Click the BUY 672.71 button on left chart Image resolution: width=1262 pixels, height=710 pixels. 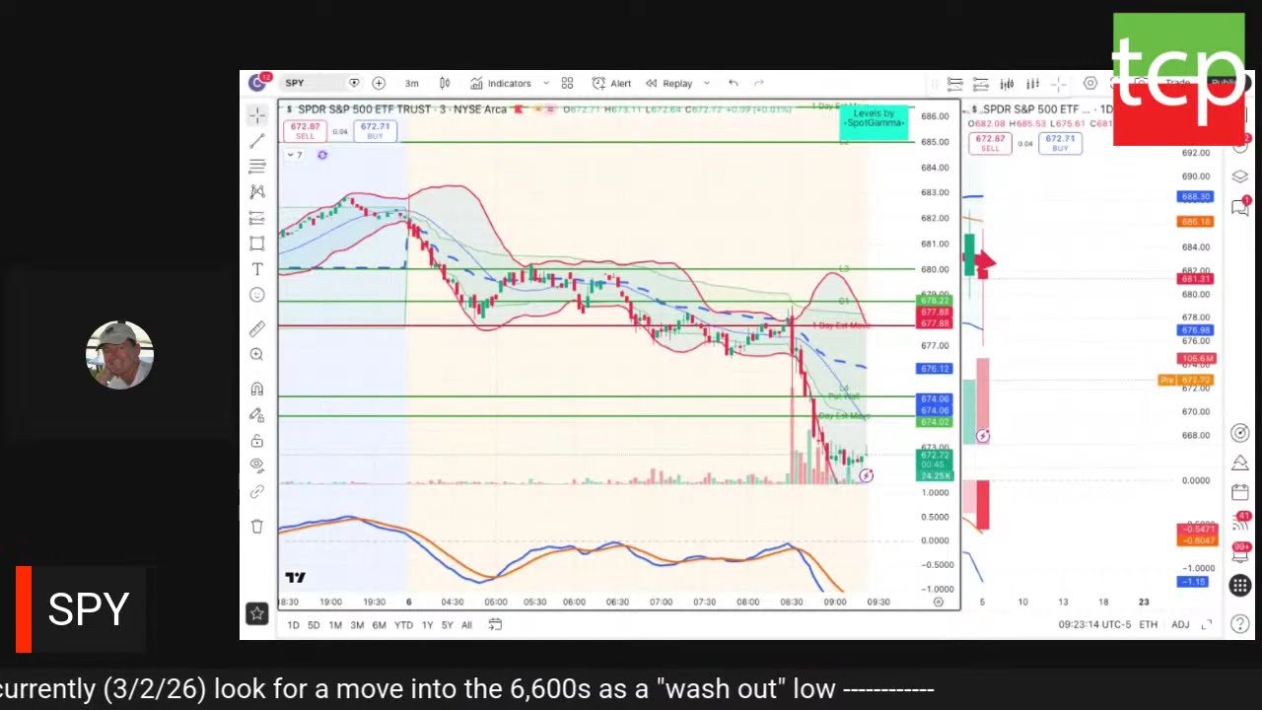point(375,130)
